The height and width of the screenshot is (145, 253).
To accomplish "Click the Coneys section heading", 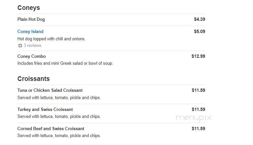I will [28, 8].
